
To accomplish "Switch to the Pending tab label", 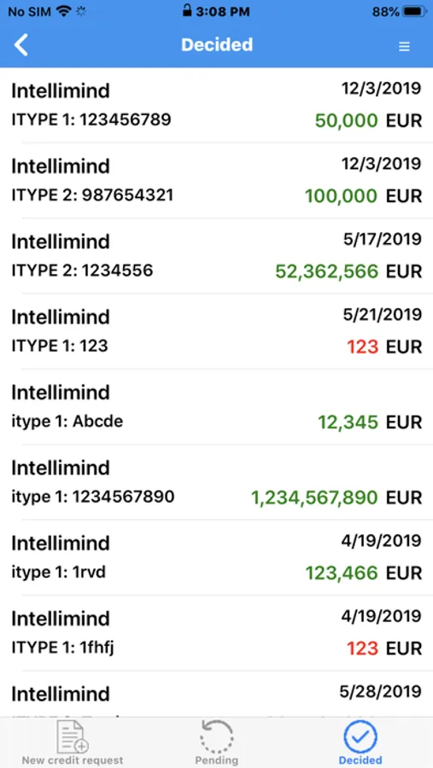I will (x=216, y=760).
